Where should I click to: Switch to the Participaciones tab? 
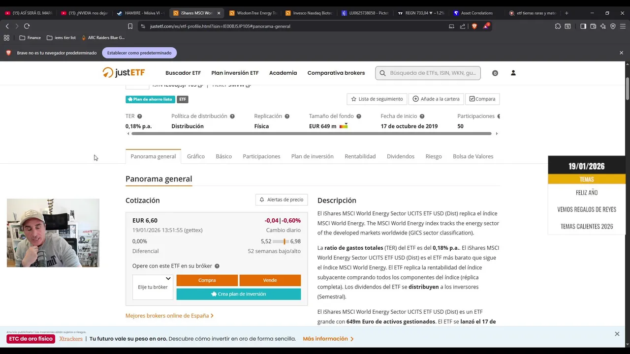tap(261, 156)
